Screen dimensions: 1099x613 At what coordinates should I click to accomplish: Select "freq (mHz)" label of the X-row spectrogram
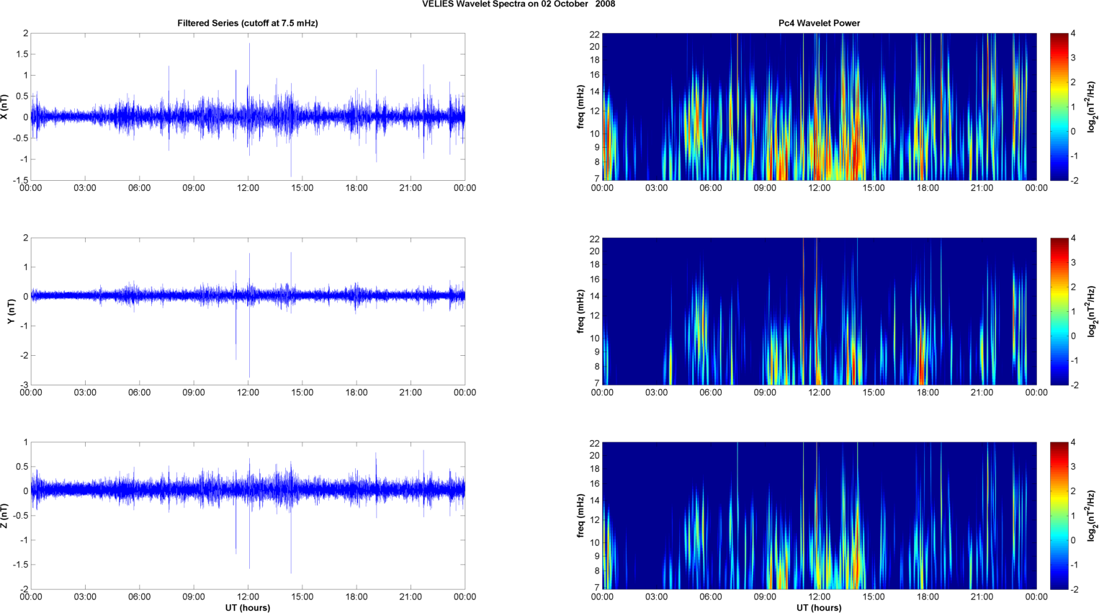tap(580, 107)
